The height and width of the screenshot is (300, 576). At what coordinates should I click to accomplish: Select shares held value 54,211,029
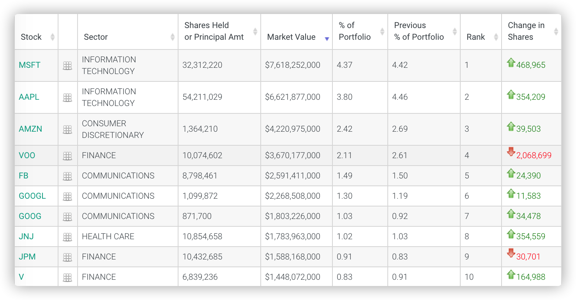point(202,97)
